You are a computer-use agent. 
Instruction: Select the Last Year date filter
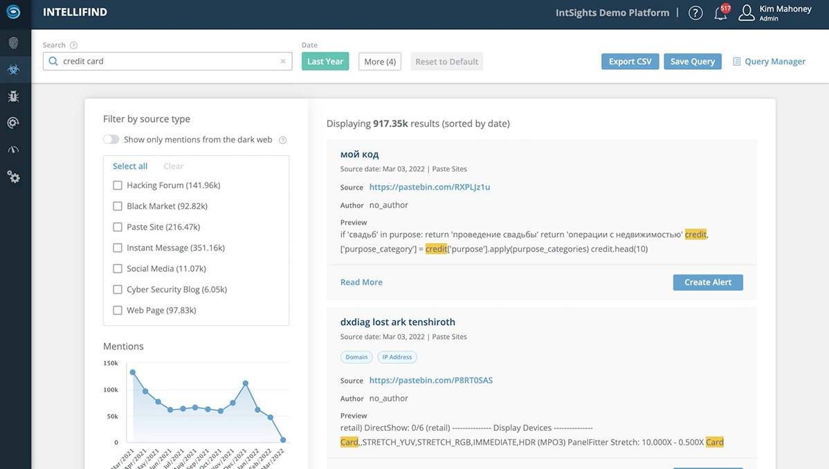pyautogui.click(x=325, y=62)
